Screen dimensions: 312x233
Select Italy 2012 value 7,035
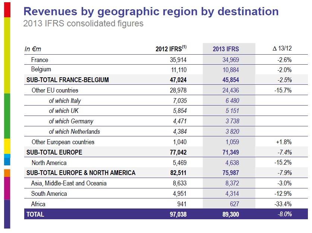[180, 101]
